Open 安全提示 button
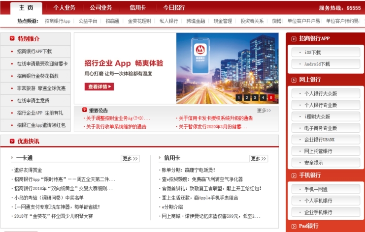 (326, 163)
